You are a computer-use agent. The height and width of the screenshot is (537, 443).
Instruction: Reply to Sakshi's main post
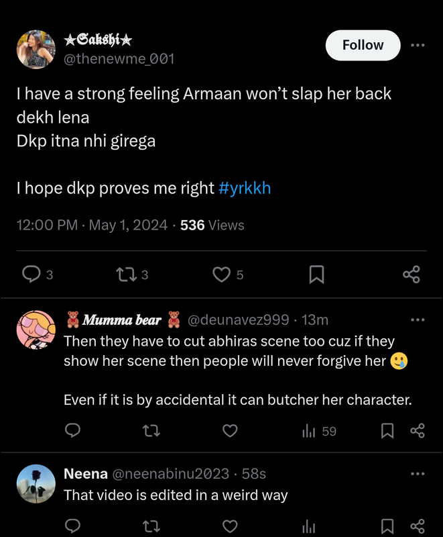pyautogui.click(x=32, y=274)
